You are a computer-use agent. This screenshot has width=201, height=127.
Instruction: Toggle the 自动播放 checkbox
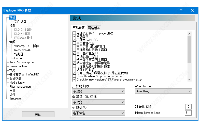tap(74, 37)
